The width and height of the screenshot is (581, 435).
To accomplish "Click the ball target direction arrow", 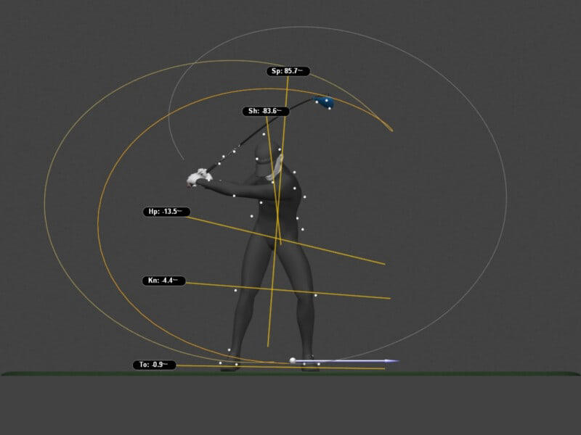I will (346, 360).
